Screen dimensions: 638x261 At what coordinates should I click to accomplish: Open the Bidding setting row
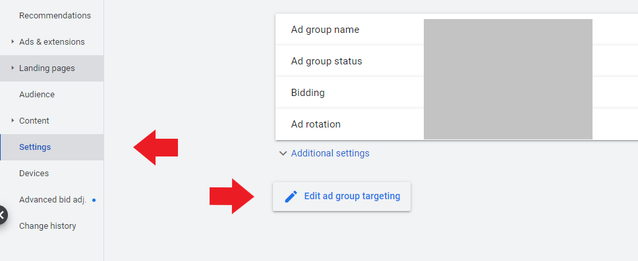click(457, 93)
